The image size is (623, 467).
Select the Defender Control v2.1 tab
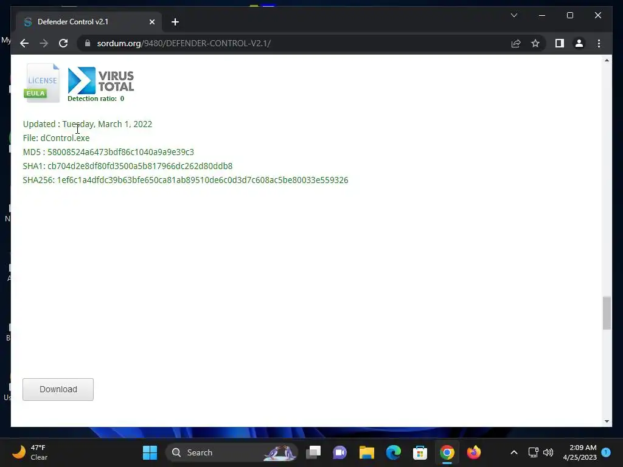coord(89,22)
